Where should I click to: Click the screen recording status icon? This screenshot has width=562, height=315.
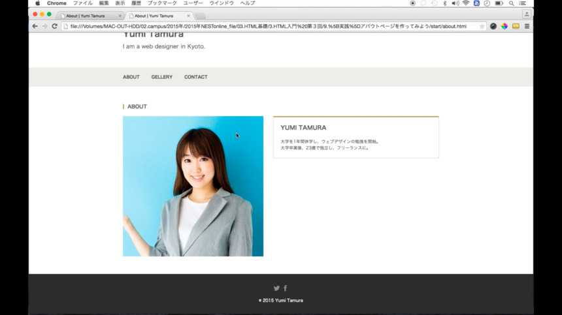tap(412, 3)
